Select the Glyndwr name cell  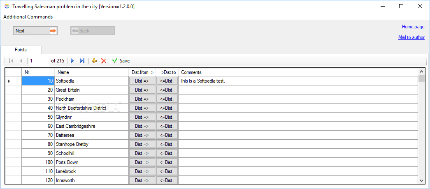point(92,117)
